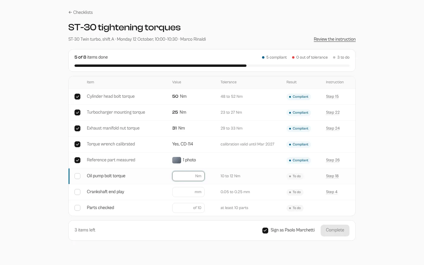The width and height of the screenshot is (424, 265).
Task: Open the Review the instruction link
Action: point(334,39)
